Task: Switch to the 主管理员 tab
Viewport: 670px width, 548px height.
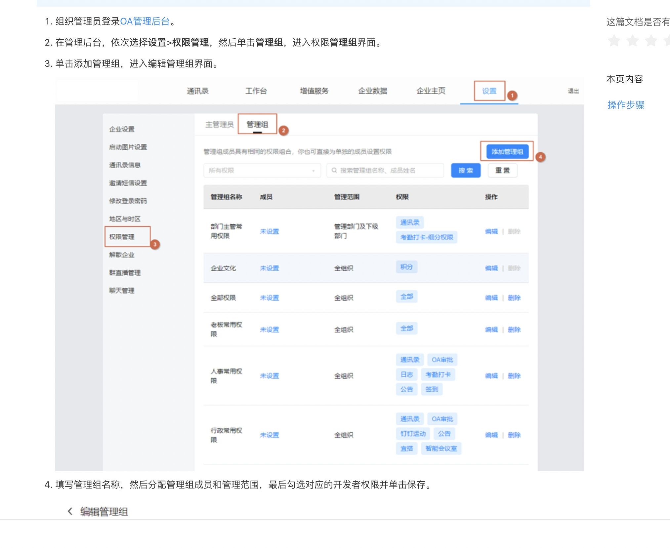Action: (219, 124)
